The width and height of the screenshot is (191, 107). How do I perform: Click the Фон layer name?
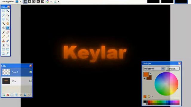tap(14, 81)
